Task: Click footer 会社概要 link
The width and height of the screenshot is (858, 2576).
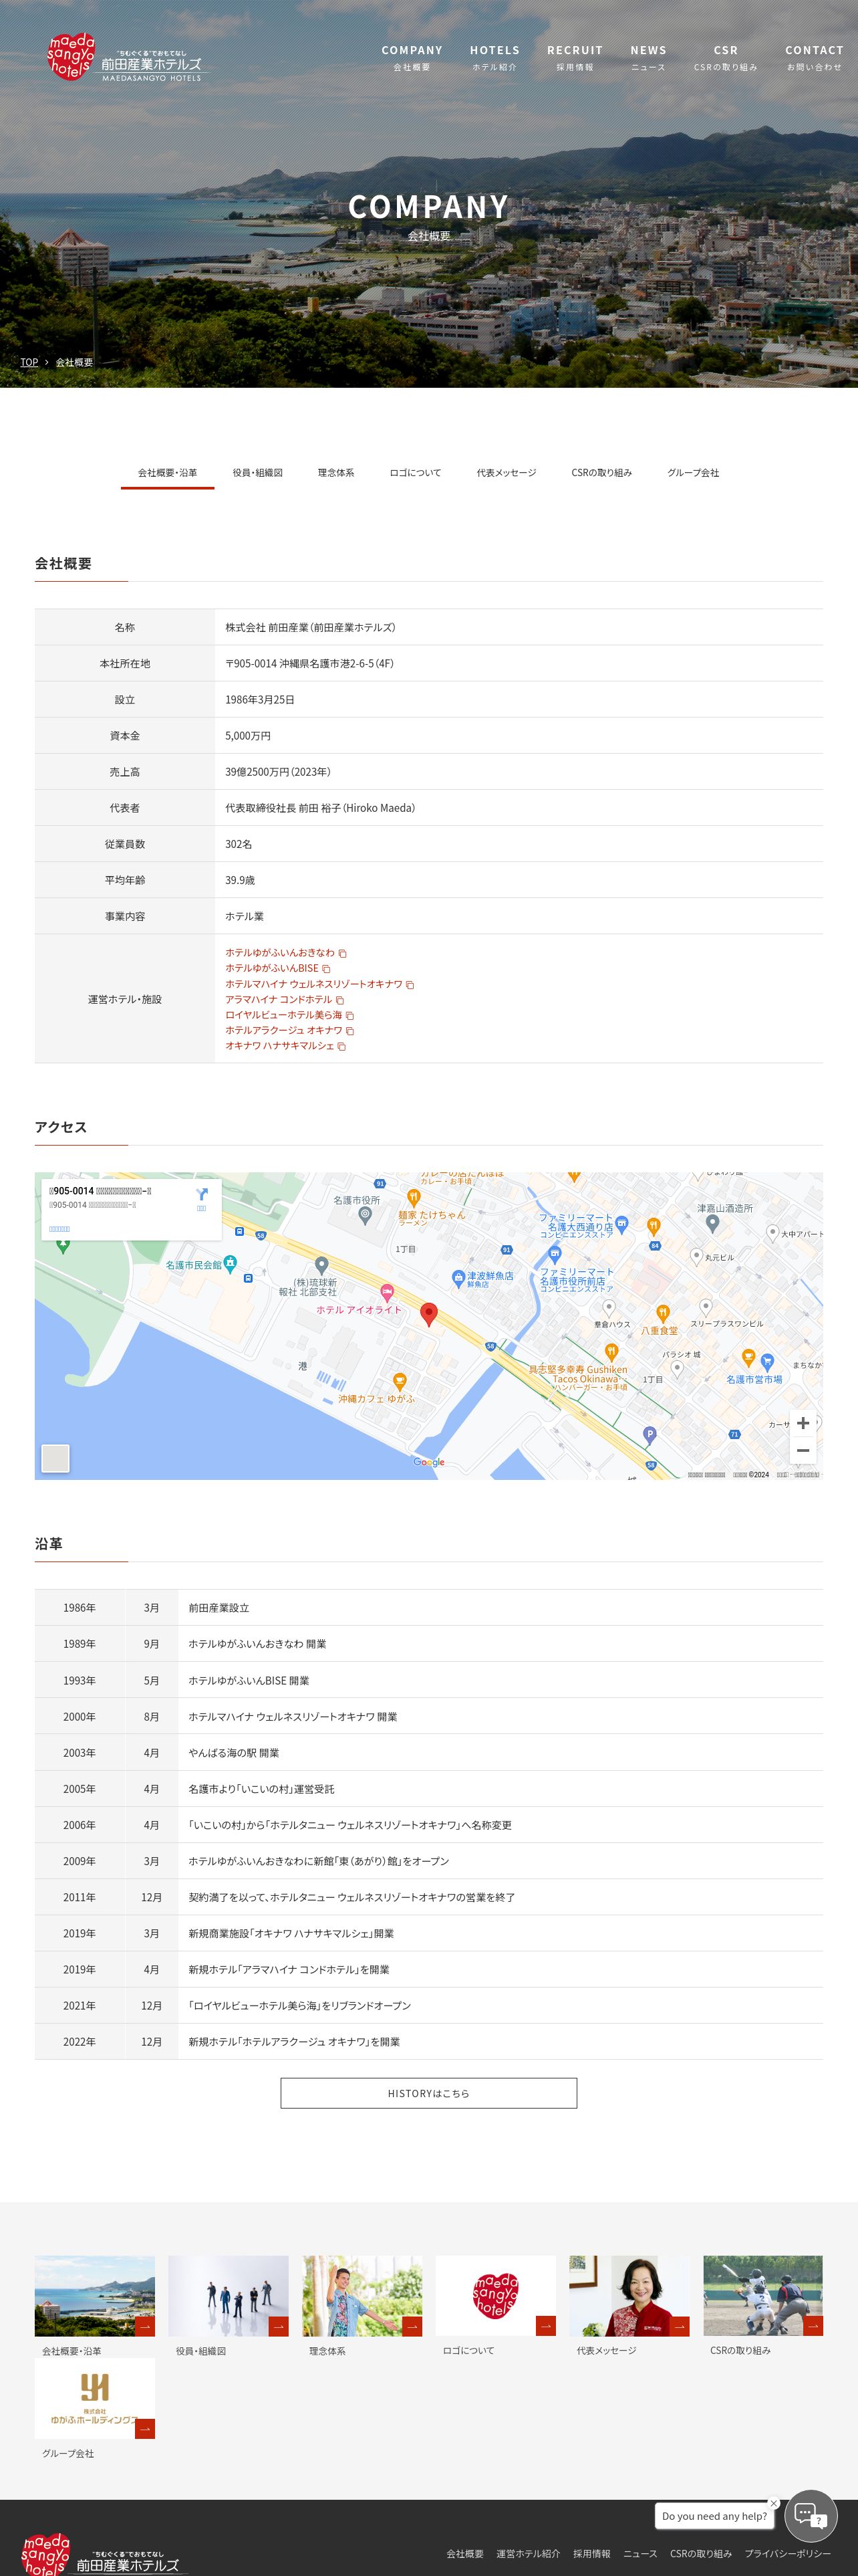Action: [x=464, y=2553]
